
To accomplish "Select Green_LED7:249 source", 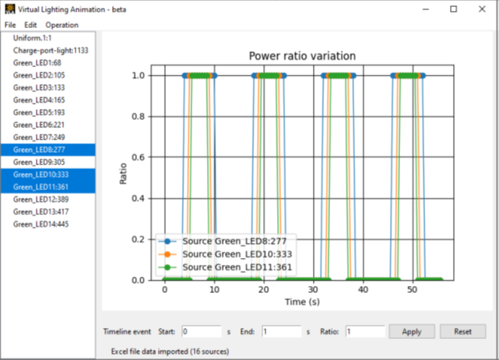I will (48, 137).
